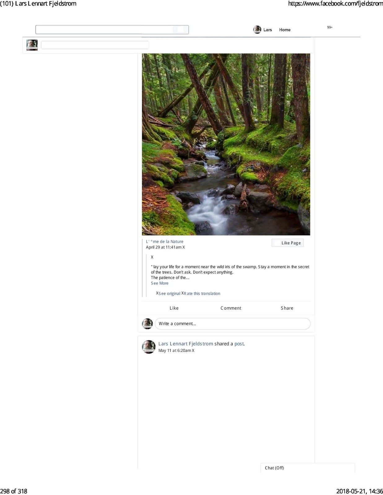Open Lars profile avatar in top bar
383x495 pixels.
[x=257, y=30]
